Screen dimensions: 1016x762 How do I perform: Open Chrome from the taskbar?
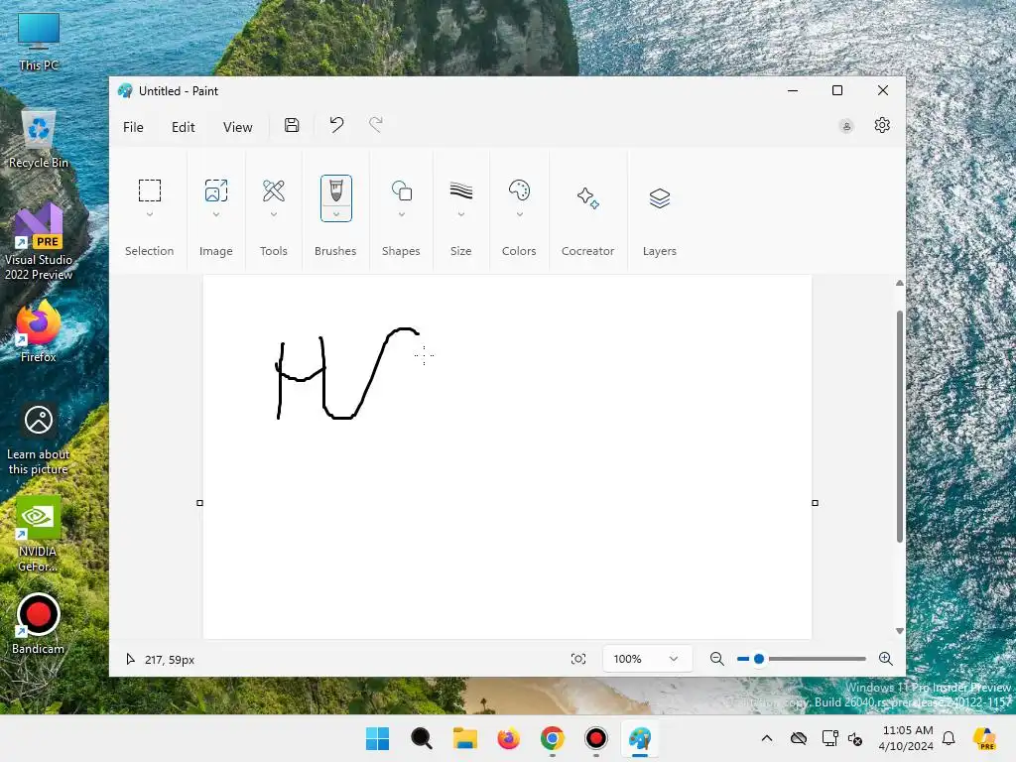[552, 738]
